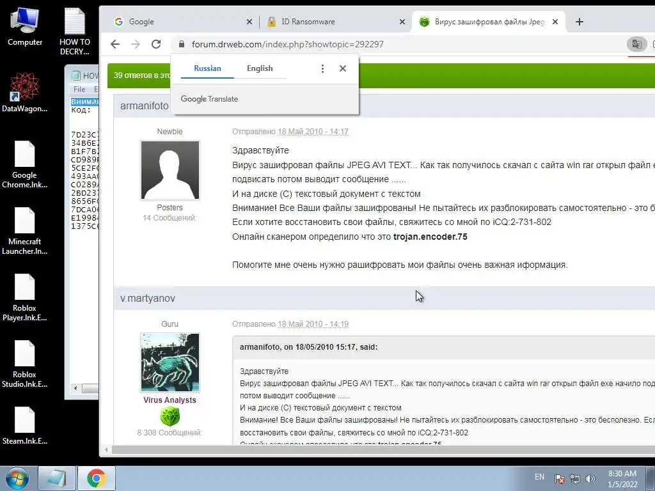Open the Computer desktop icon
Viewport: 655px width, 491px height.
tap(25, 27)
